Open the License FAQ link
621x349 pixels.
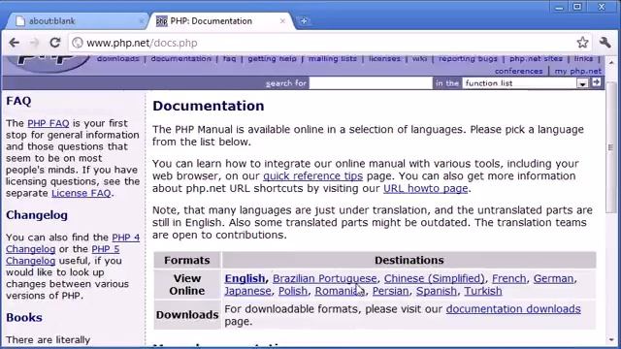[x=82, y=193]
